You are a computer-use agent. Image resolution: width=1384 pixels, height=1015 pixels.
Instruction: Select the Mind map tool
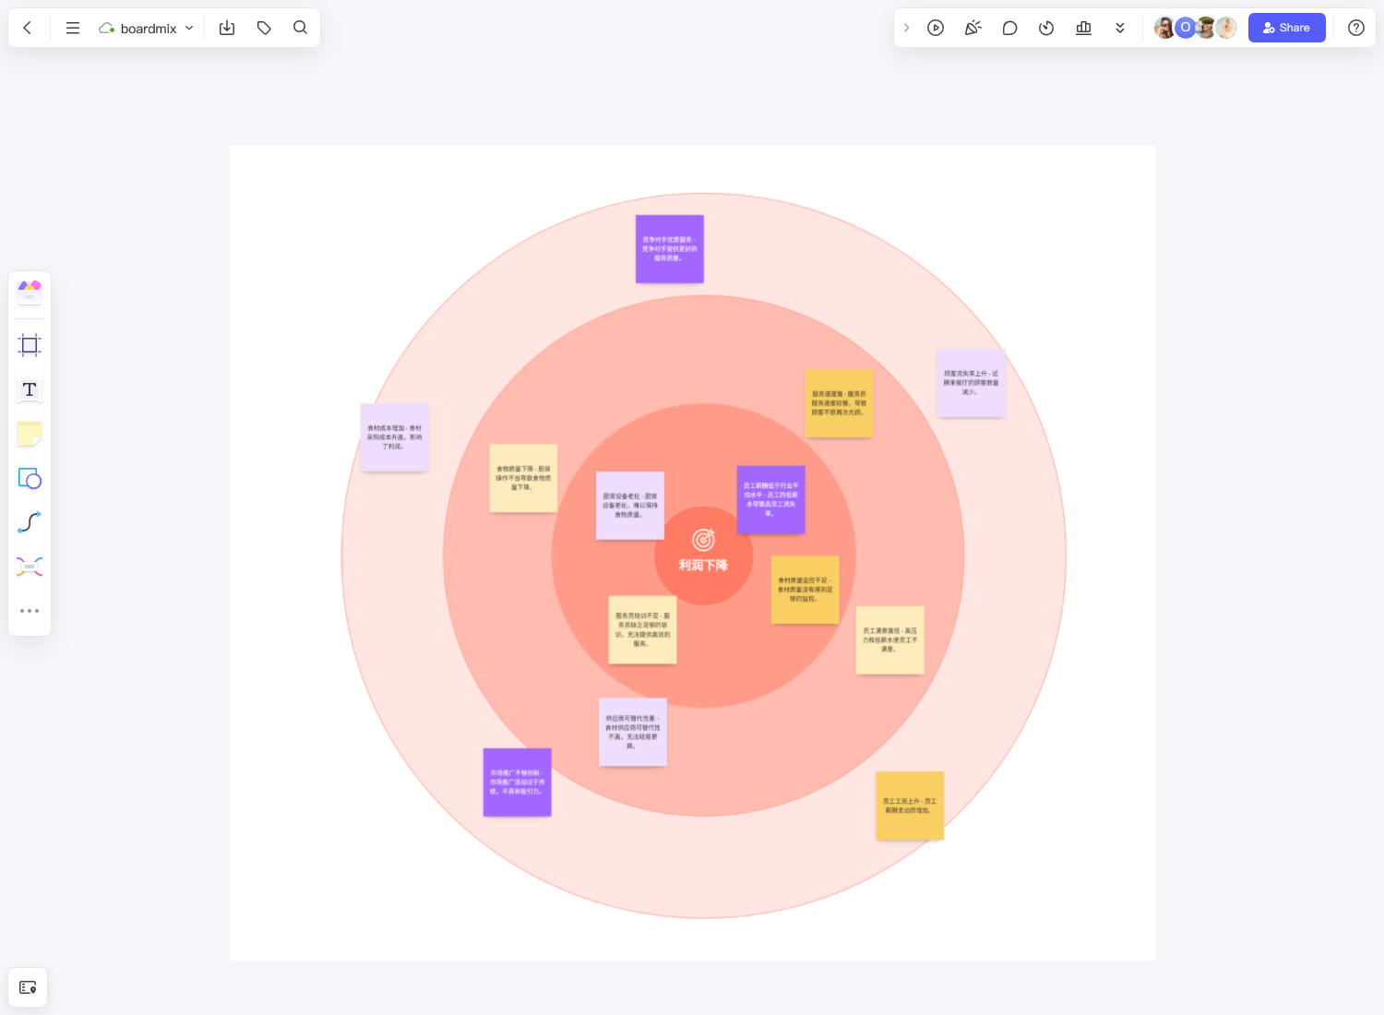click(30, 567)
